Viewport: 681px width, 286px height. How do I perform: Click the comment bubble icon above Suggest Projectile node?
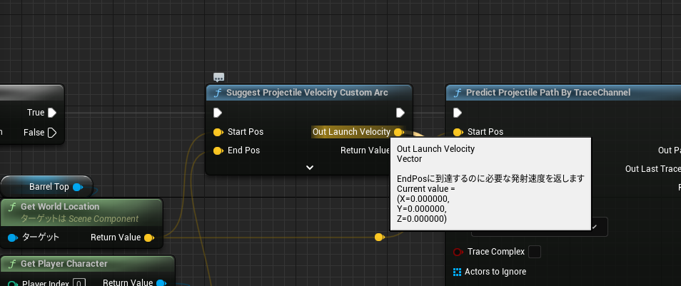(x=218, y=78)
